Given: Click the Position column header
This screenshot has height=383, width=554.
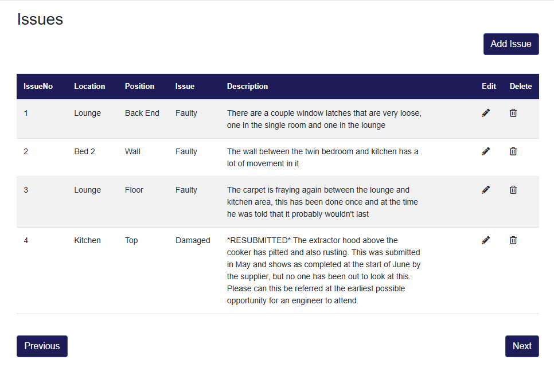Looking at the screenshot, I should click(x=139, y=87).
